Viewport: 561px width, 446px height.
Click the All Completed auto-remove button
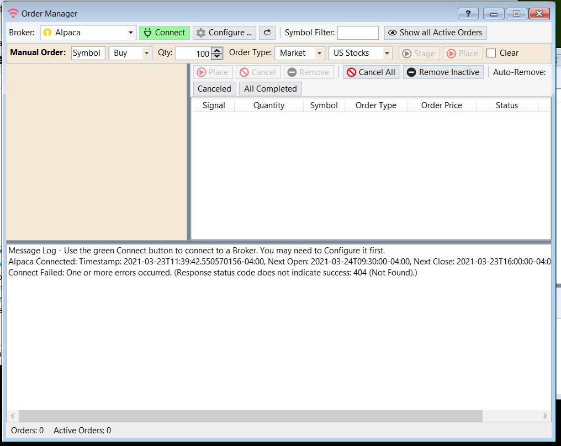point(271,89)
